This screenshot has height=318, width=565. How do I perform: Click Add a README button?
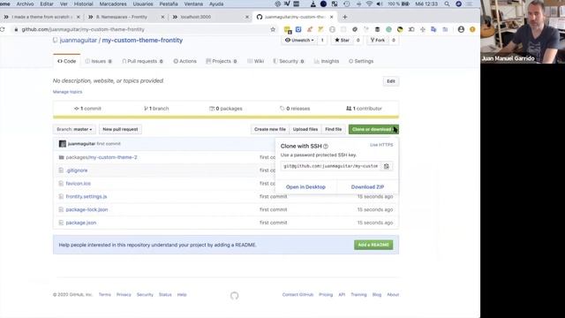(373, 245)
